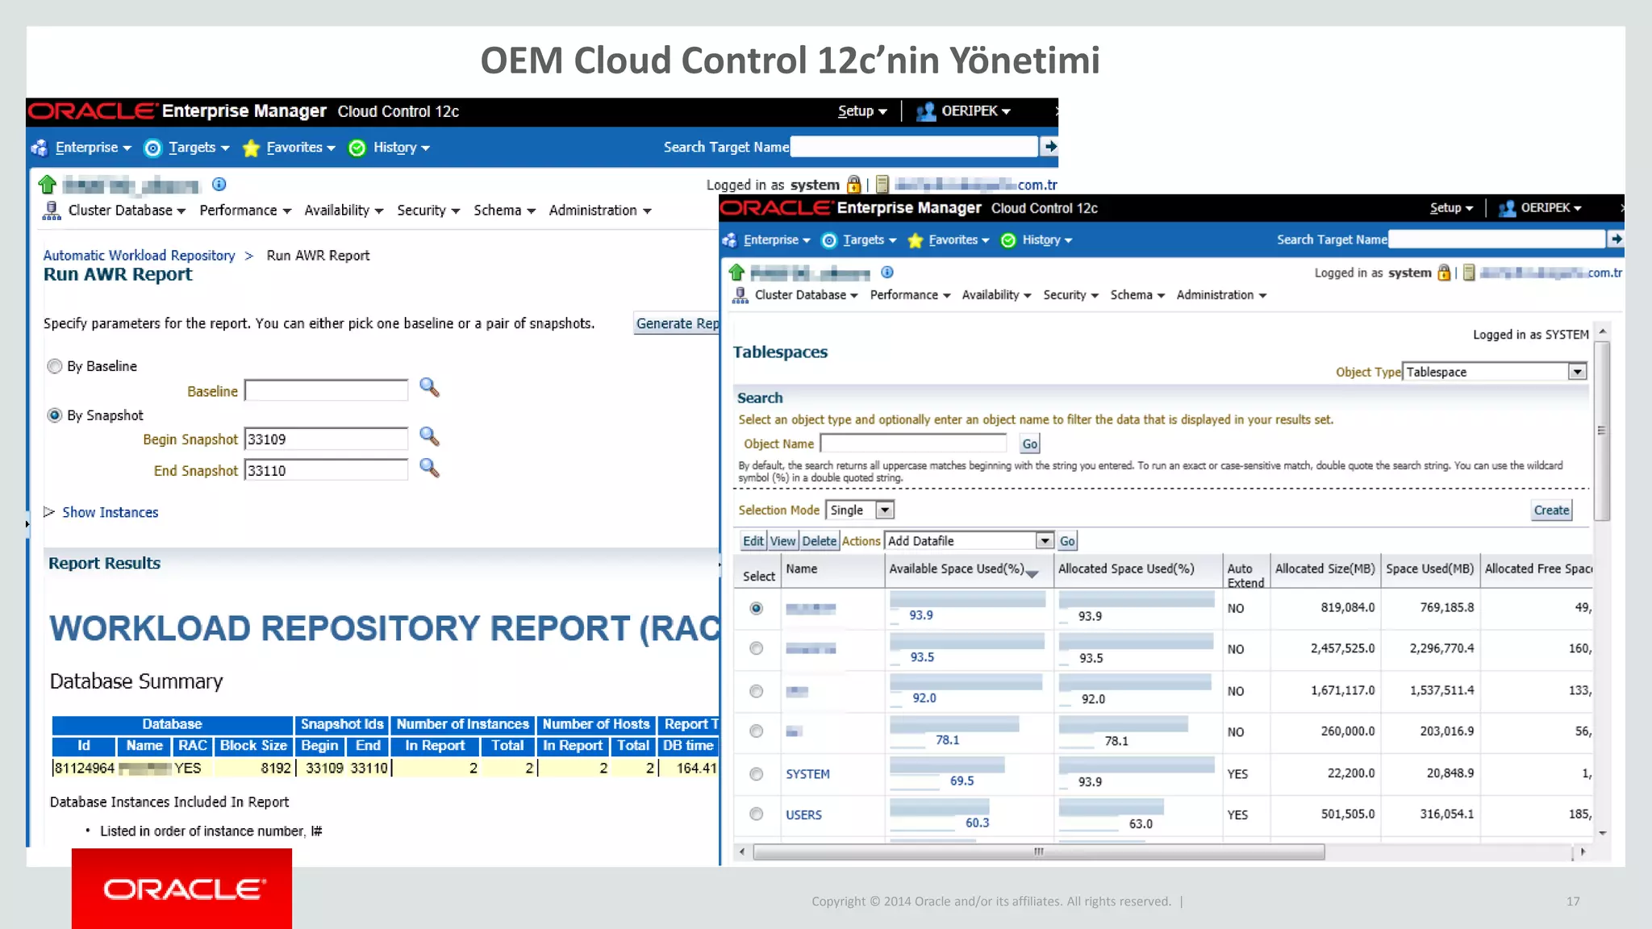The height and width of the screenshot is (929, 1652).
Task: Open Availability menu in left window
Action: click(344, 210)
